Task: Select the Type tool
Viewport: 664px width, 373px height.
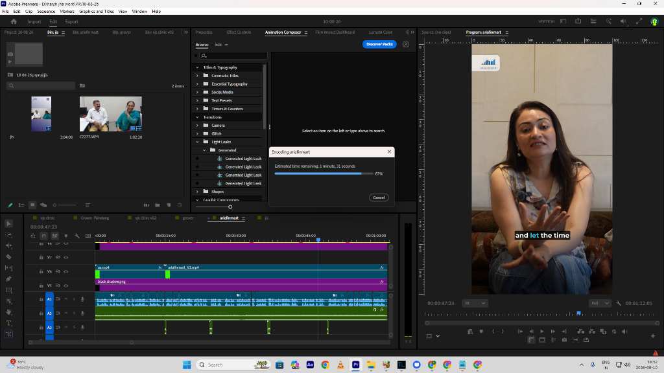Action: pyautogui.click(x=8, y=323)
